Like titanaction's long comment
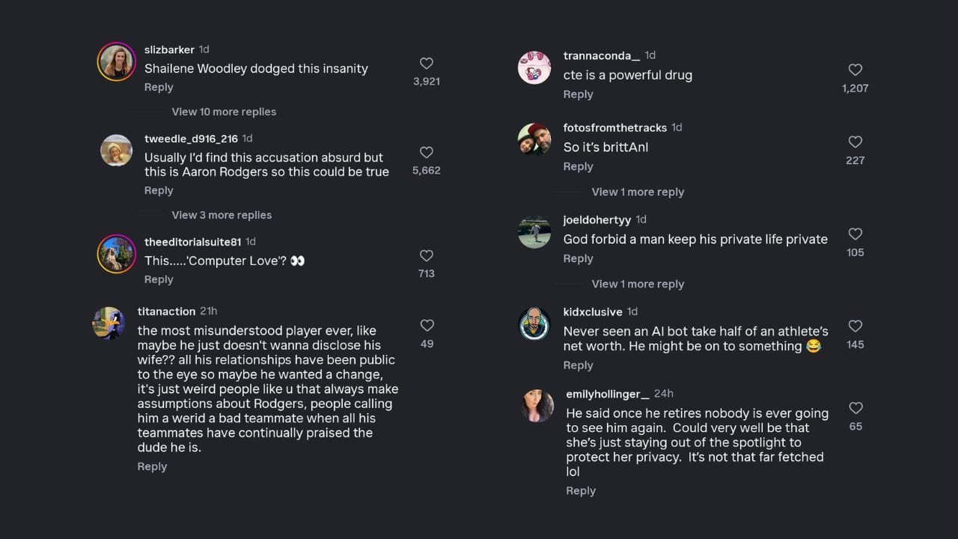The image size is (958, 539). click(427, 325)
